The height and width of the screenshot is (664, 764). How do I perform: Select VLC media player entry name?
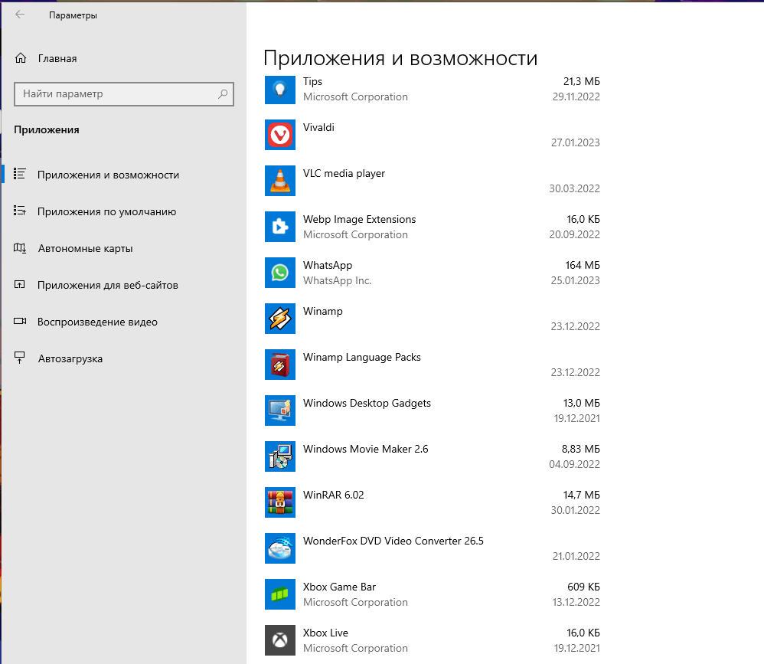344,174
